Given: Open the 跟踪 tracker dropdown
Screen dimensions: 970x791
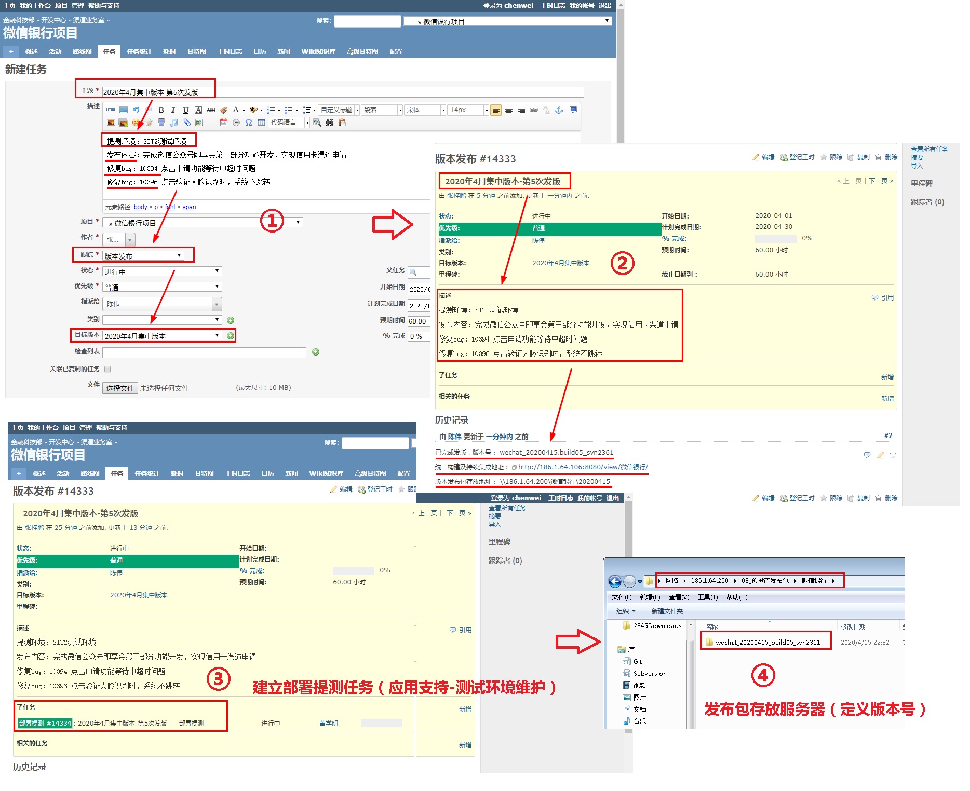Looking at the screenshot, I should 143,255.
